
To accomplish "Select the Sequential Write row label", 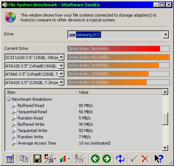I will tap(33, 131).
